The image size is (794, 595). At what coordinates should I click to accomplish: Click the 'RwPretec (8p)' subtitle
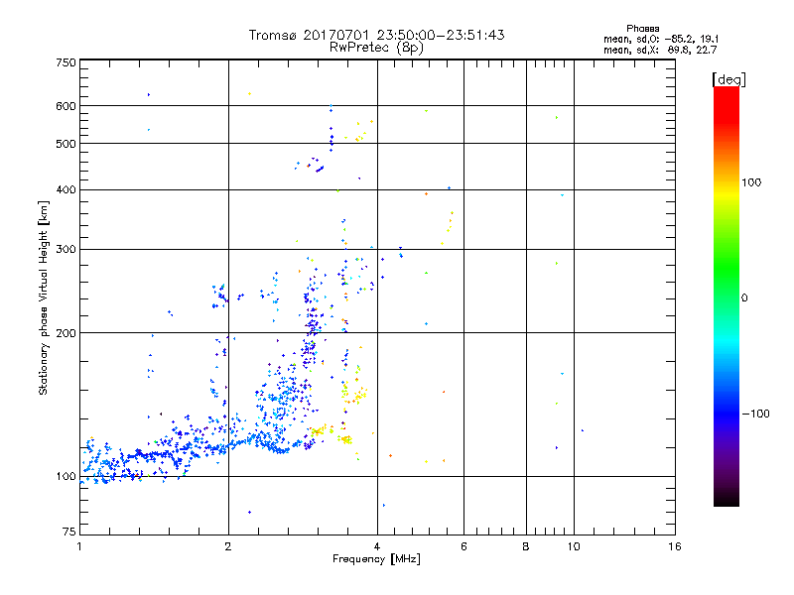click(376, 48)
